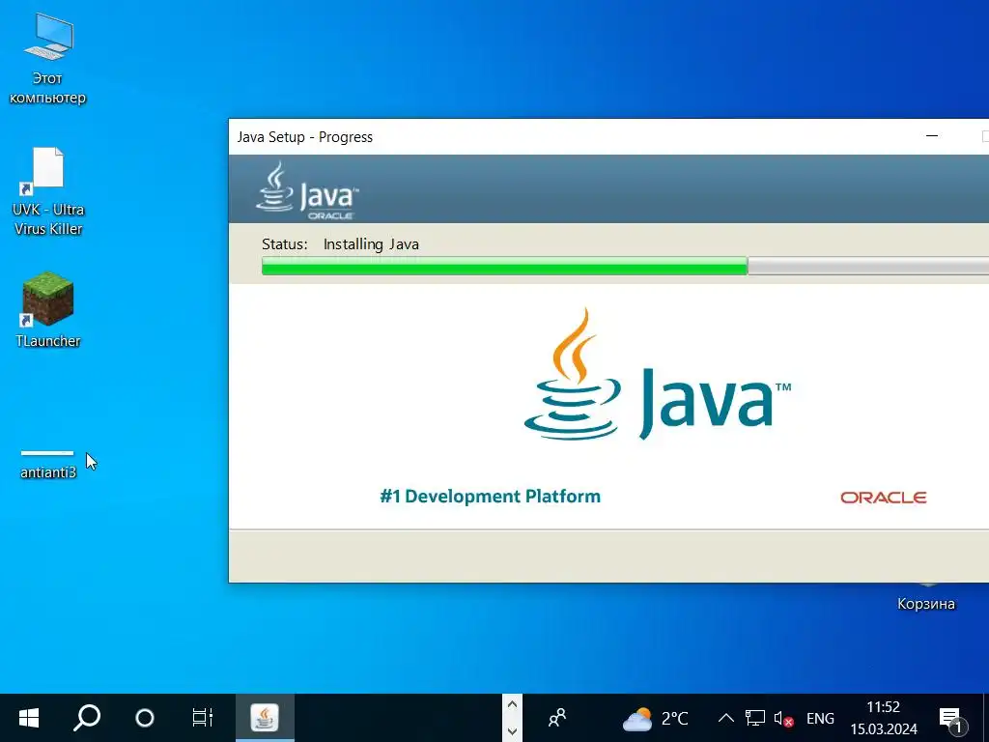Select the TLauncher desktop shortcut

(48, 309)
